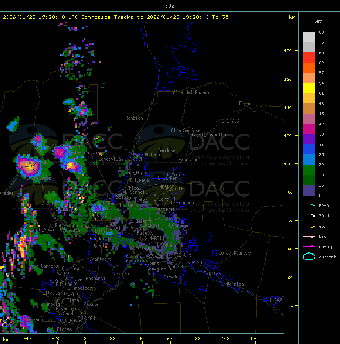340x344 pixels.
Task: Click the 'Ugarteche' map label
Action: (101, 259)
